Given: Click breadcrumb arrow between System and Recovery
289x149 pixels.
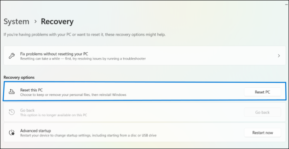Looking at the screenshot, I should 36,22.
